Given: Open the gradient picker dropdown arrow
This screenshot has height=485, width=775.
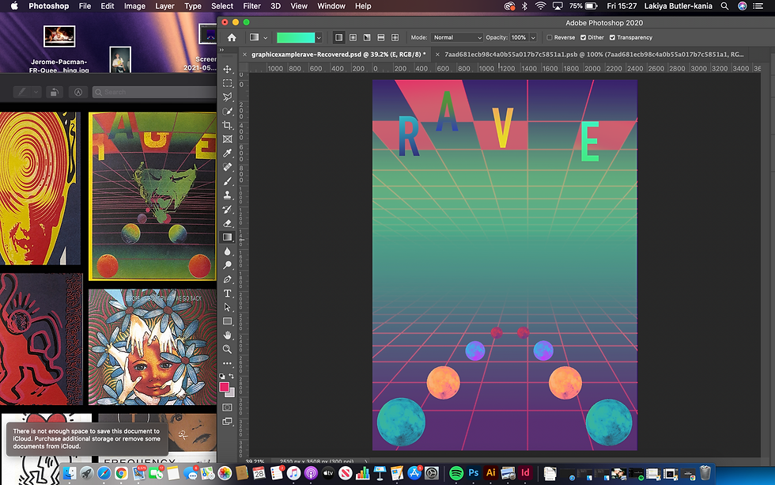Looking at the screenshot, I should point(319,37).
